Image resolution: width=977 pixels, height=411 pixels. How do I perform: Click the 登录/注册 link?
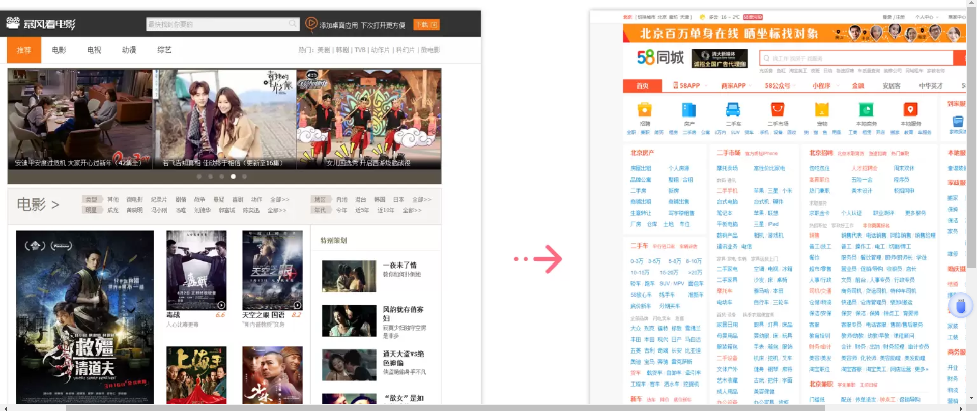tap(894, 17)
